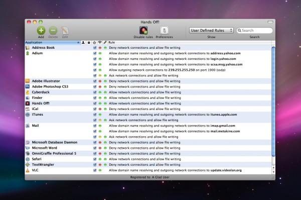Image resolution: width=301 pixels, height=200 pixels.
Task: Click the network column header icon
Action: point(100,42)
